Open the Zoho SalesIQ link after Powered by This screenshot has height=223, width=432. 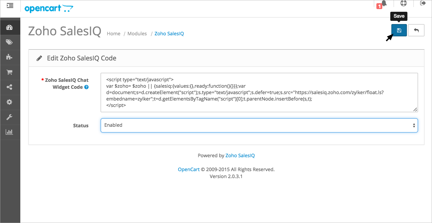[x=240, y=156]
